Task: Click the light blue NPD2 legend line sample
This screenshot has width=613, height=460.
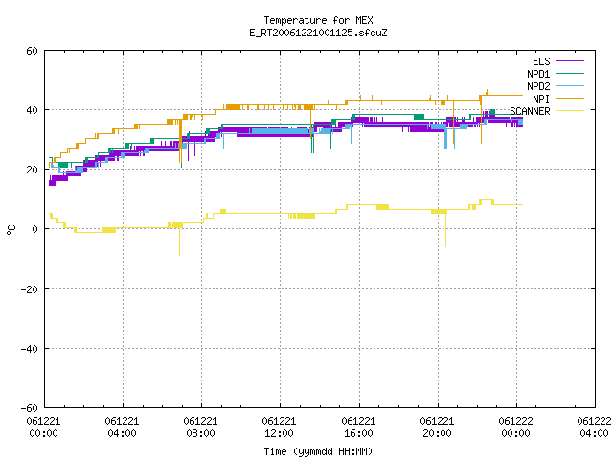Action: click(x=571, y=85)
